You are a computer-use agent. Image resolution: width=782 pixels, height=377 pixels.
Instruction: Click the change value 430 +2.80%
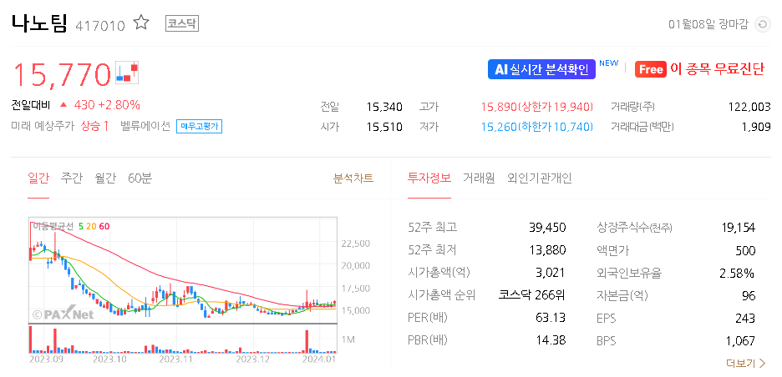[107, 105]
